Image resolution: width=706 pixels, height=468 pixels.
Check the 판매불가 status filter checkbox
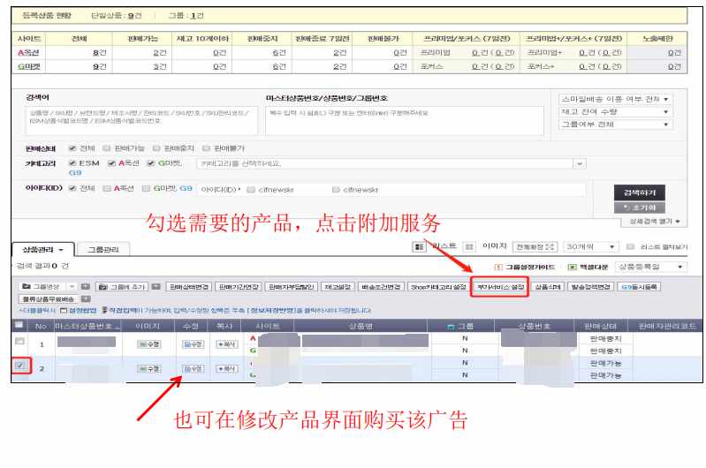click(206, 148)
